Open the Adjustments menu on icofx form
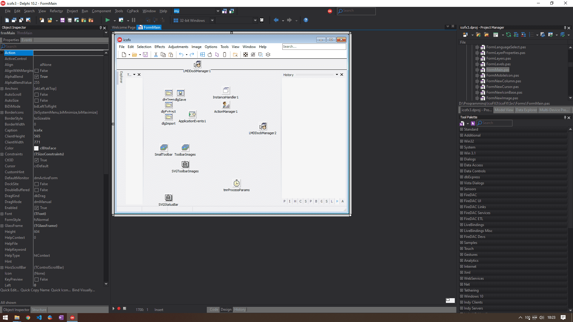Viewport: 573px width, 322px height. coord(178,47)
